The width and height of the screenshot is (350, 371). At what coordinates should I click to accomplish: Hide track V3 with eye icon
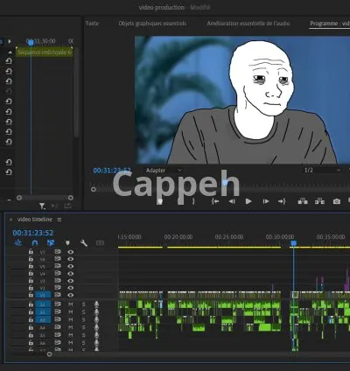coord(71,281)
